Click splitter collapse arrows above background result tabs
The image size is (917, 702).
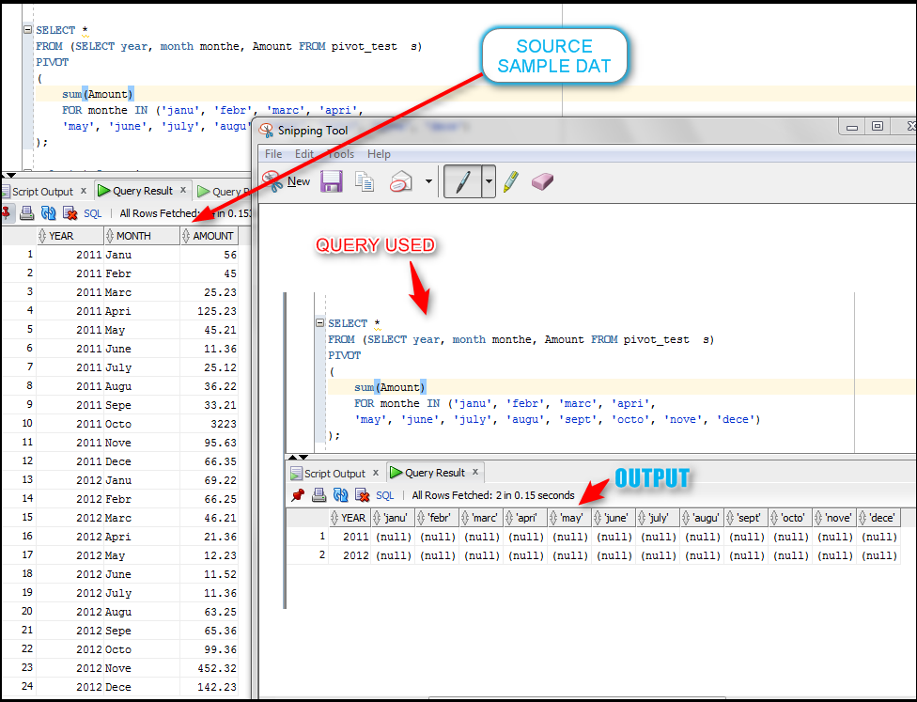(x=10, y=175)
